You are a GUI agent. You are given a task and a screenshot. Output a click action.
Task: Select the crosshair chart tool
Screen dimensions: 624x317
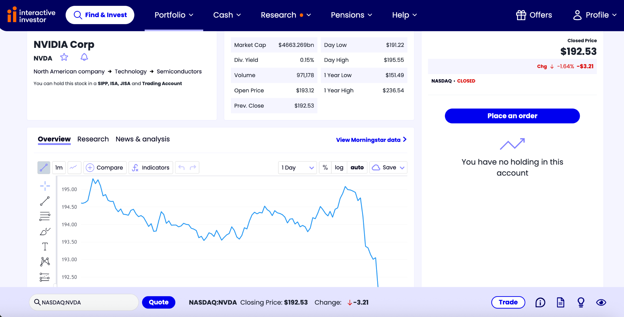pyautogui.click(x=45, y=186)
